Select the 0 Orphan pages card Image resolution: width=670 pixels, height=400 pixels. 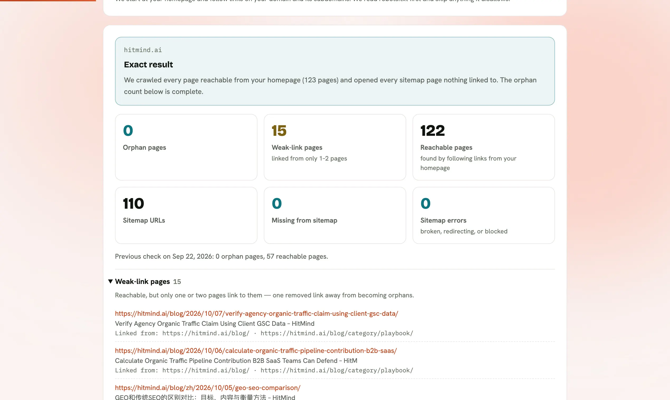click(x=186, y=147)
